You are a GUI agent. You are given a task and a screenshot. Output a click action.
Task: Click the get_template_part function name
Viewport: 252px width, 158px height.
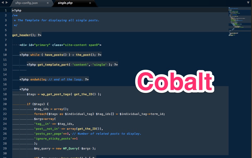tap(53, 65)
